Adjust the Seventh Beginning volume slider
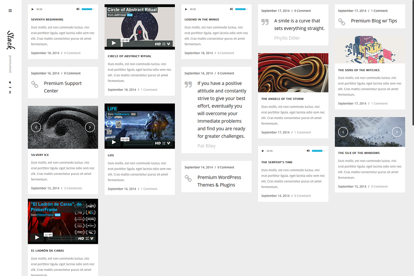 coord(88,9)
